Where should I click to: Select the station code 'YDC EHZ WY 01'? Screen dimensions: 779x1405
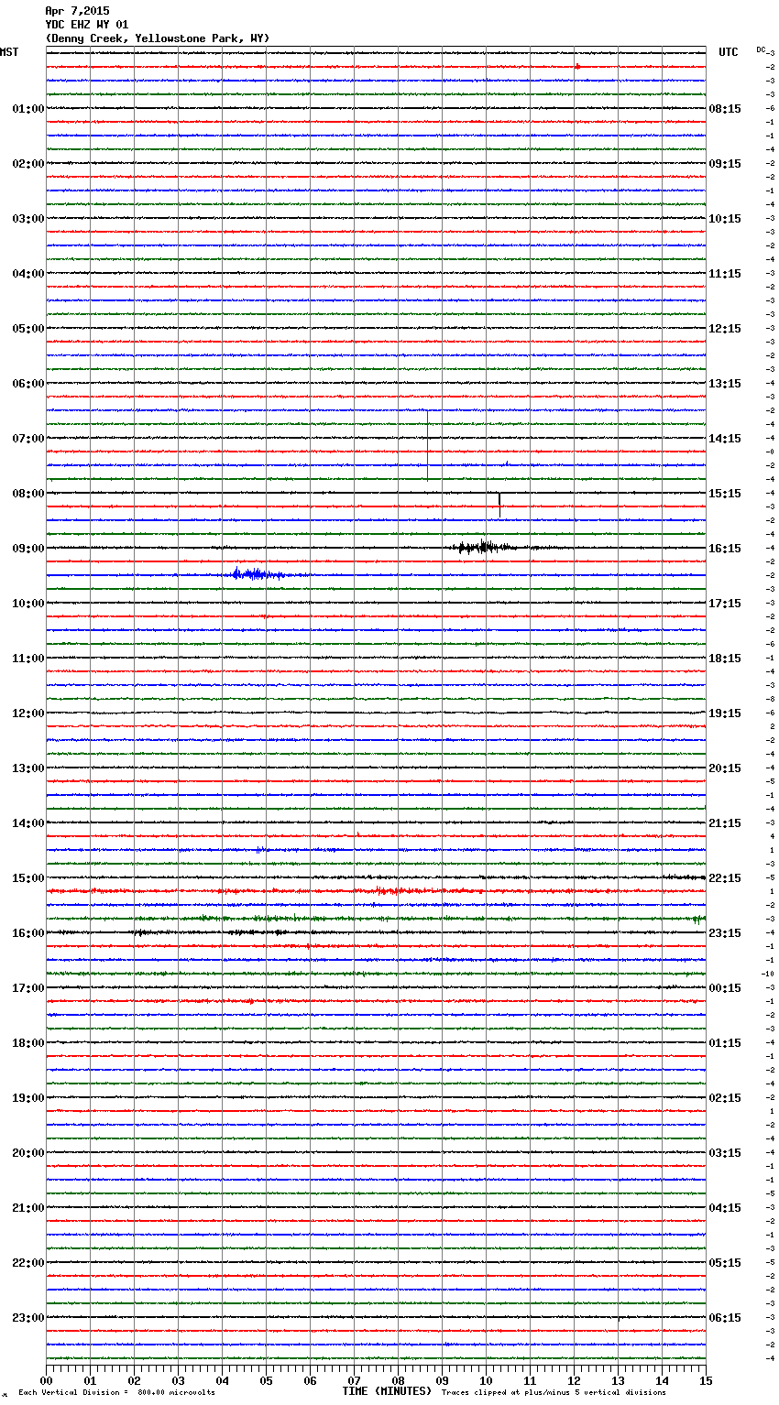pyautogui.click(x=87, y=25)
